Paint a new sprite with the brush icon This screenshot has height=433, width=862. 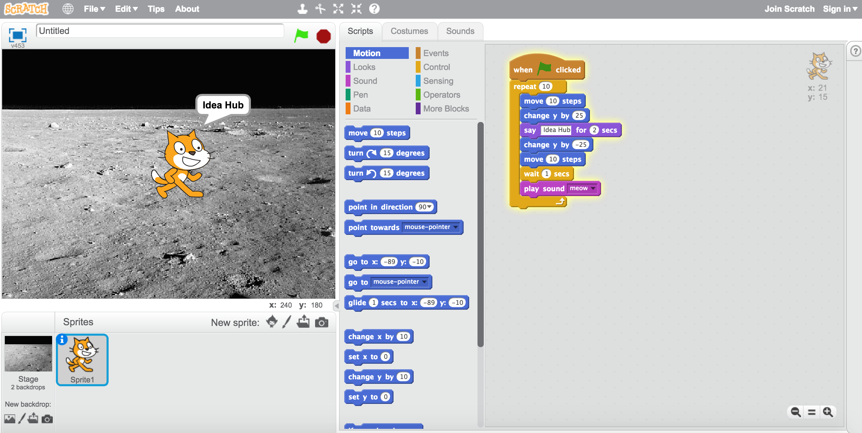[x=287, y=322]
